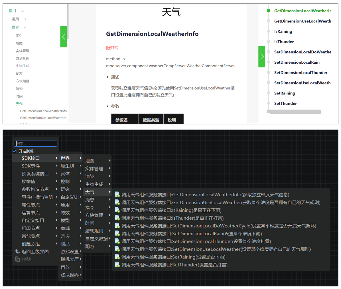Click the 返回上级界面 back arrow icon

coord(17,252)
